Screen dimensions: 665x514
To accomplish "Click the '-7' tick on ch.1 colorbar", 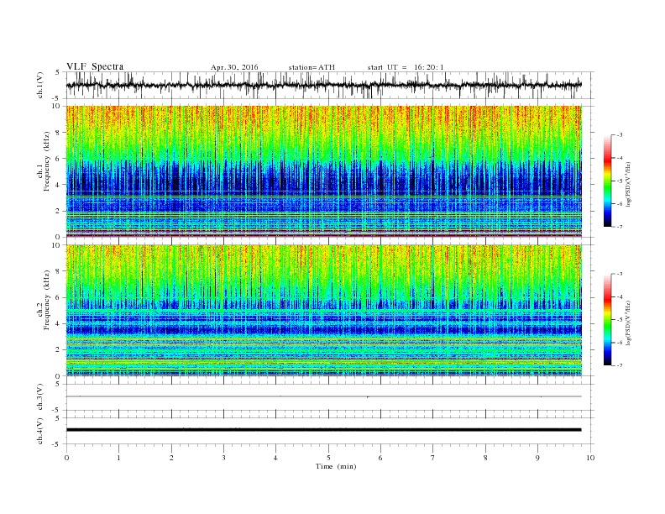I will tap(620, 227).
